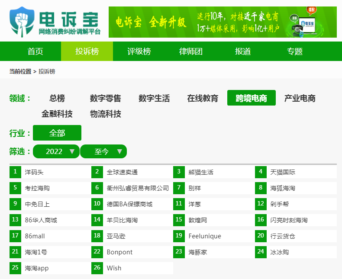The width and height of the screenshot is (342, 279).
Task: Open rank 7 别样 entry
Action: tap(214, 188)
